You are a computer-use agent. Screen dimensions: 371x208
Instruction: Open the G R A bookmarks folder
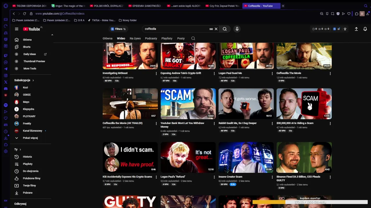pyautogui.click(x=79, y=20)
